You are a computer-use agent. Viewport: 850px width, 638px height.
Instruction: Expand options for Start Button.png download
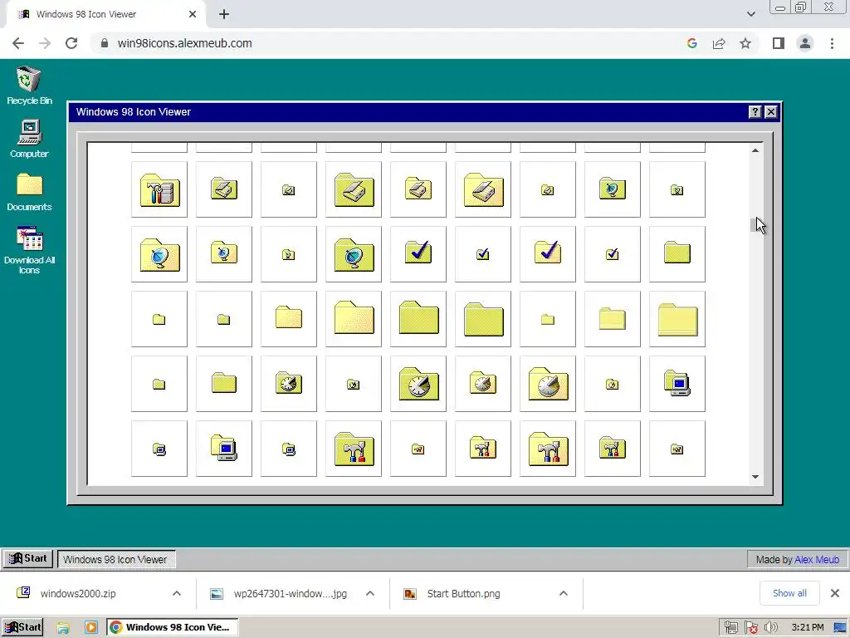[564, 593]
